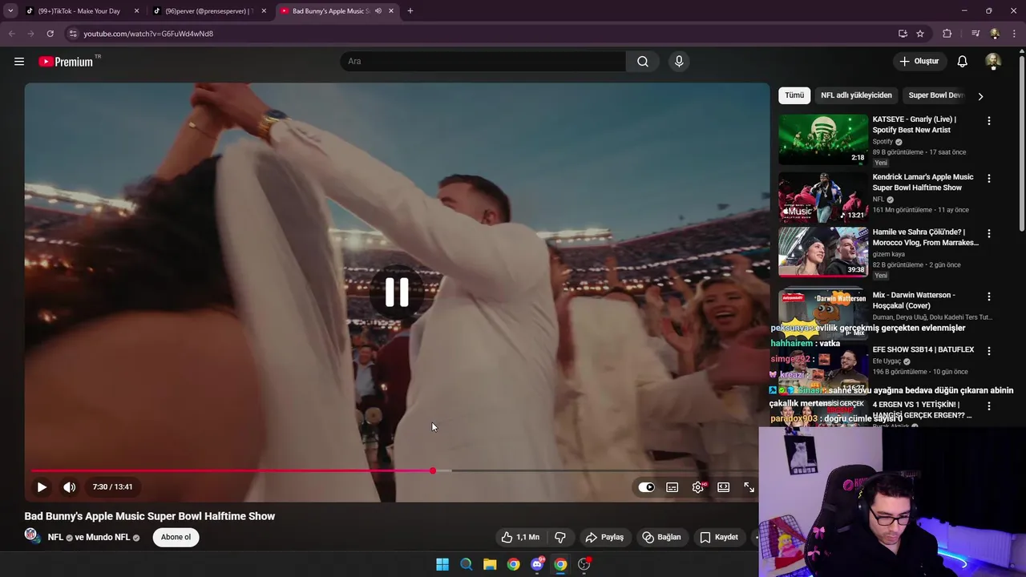Open EFE SHOW S3B14 | BATUFLEX title

(923, 350)
